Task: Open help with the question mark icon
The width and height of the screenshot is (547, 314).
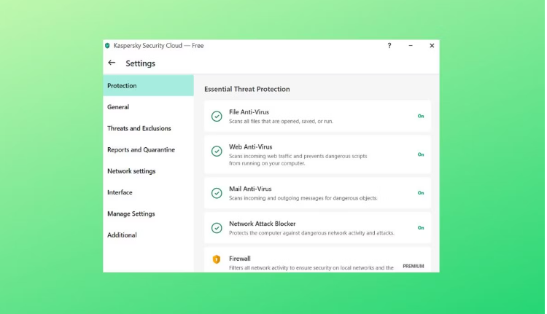Action: [389, 46]
